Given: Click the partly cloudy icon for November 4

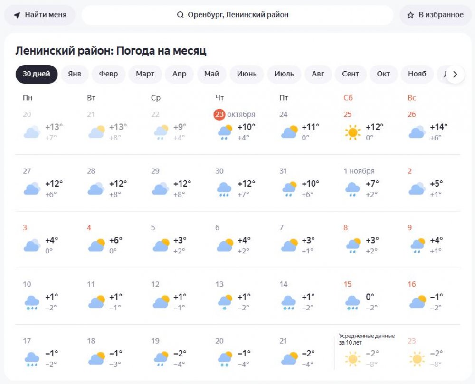Looking at the screenshot, I should point(96,245).
